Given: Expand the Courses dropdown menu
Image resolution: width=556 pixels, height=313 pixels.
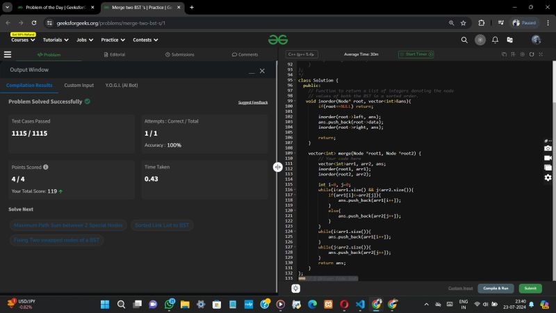Looking at the screenshot, I should click(x=22, y=40).
